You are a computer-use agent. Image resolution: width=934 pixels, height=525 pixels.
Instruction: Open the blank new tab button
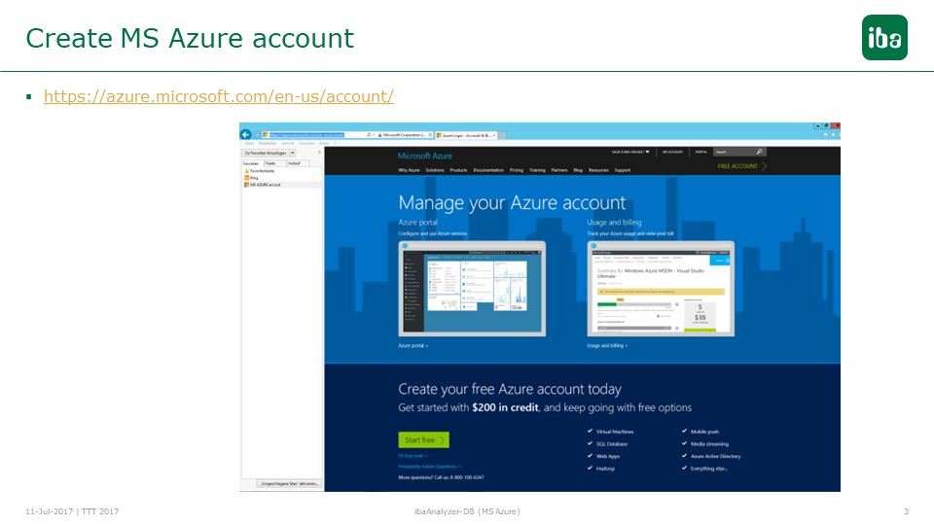pos(502,136)
